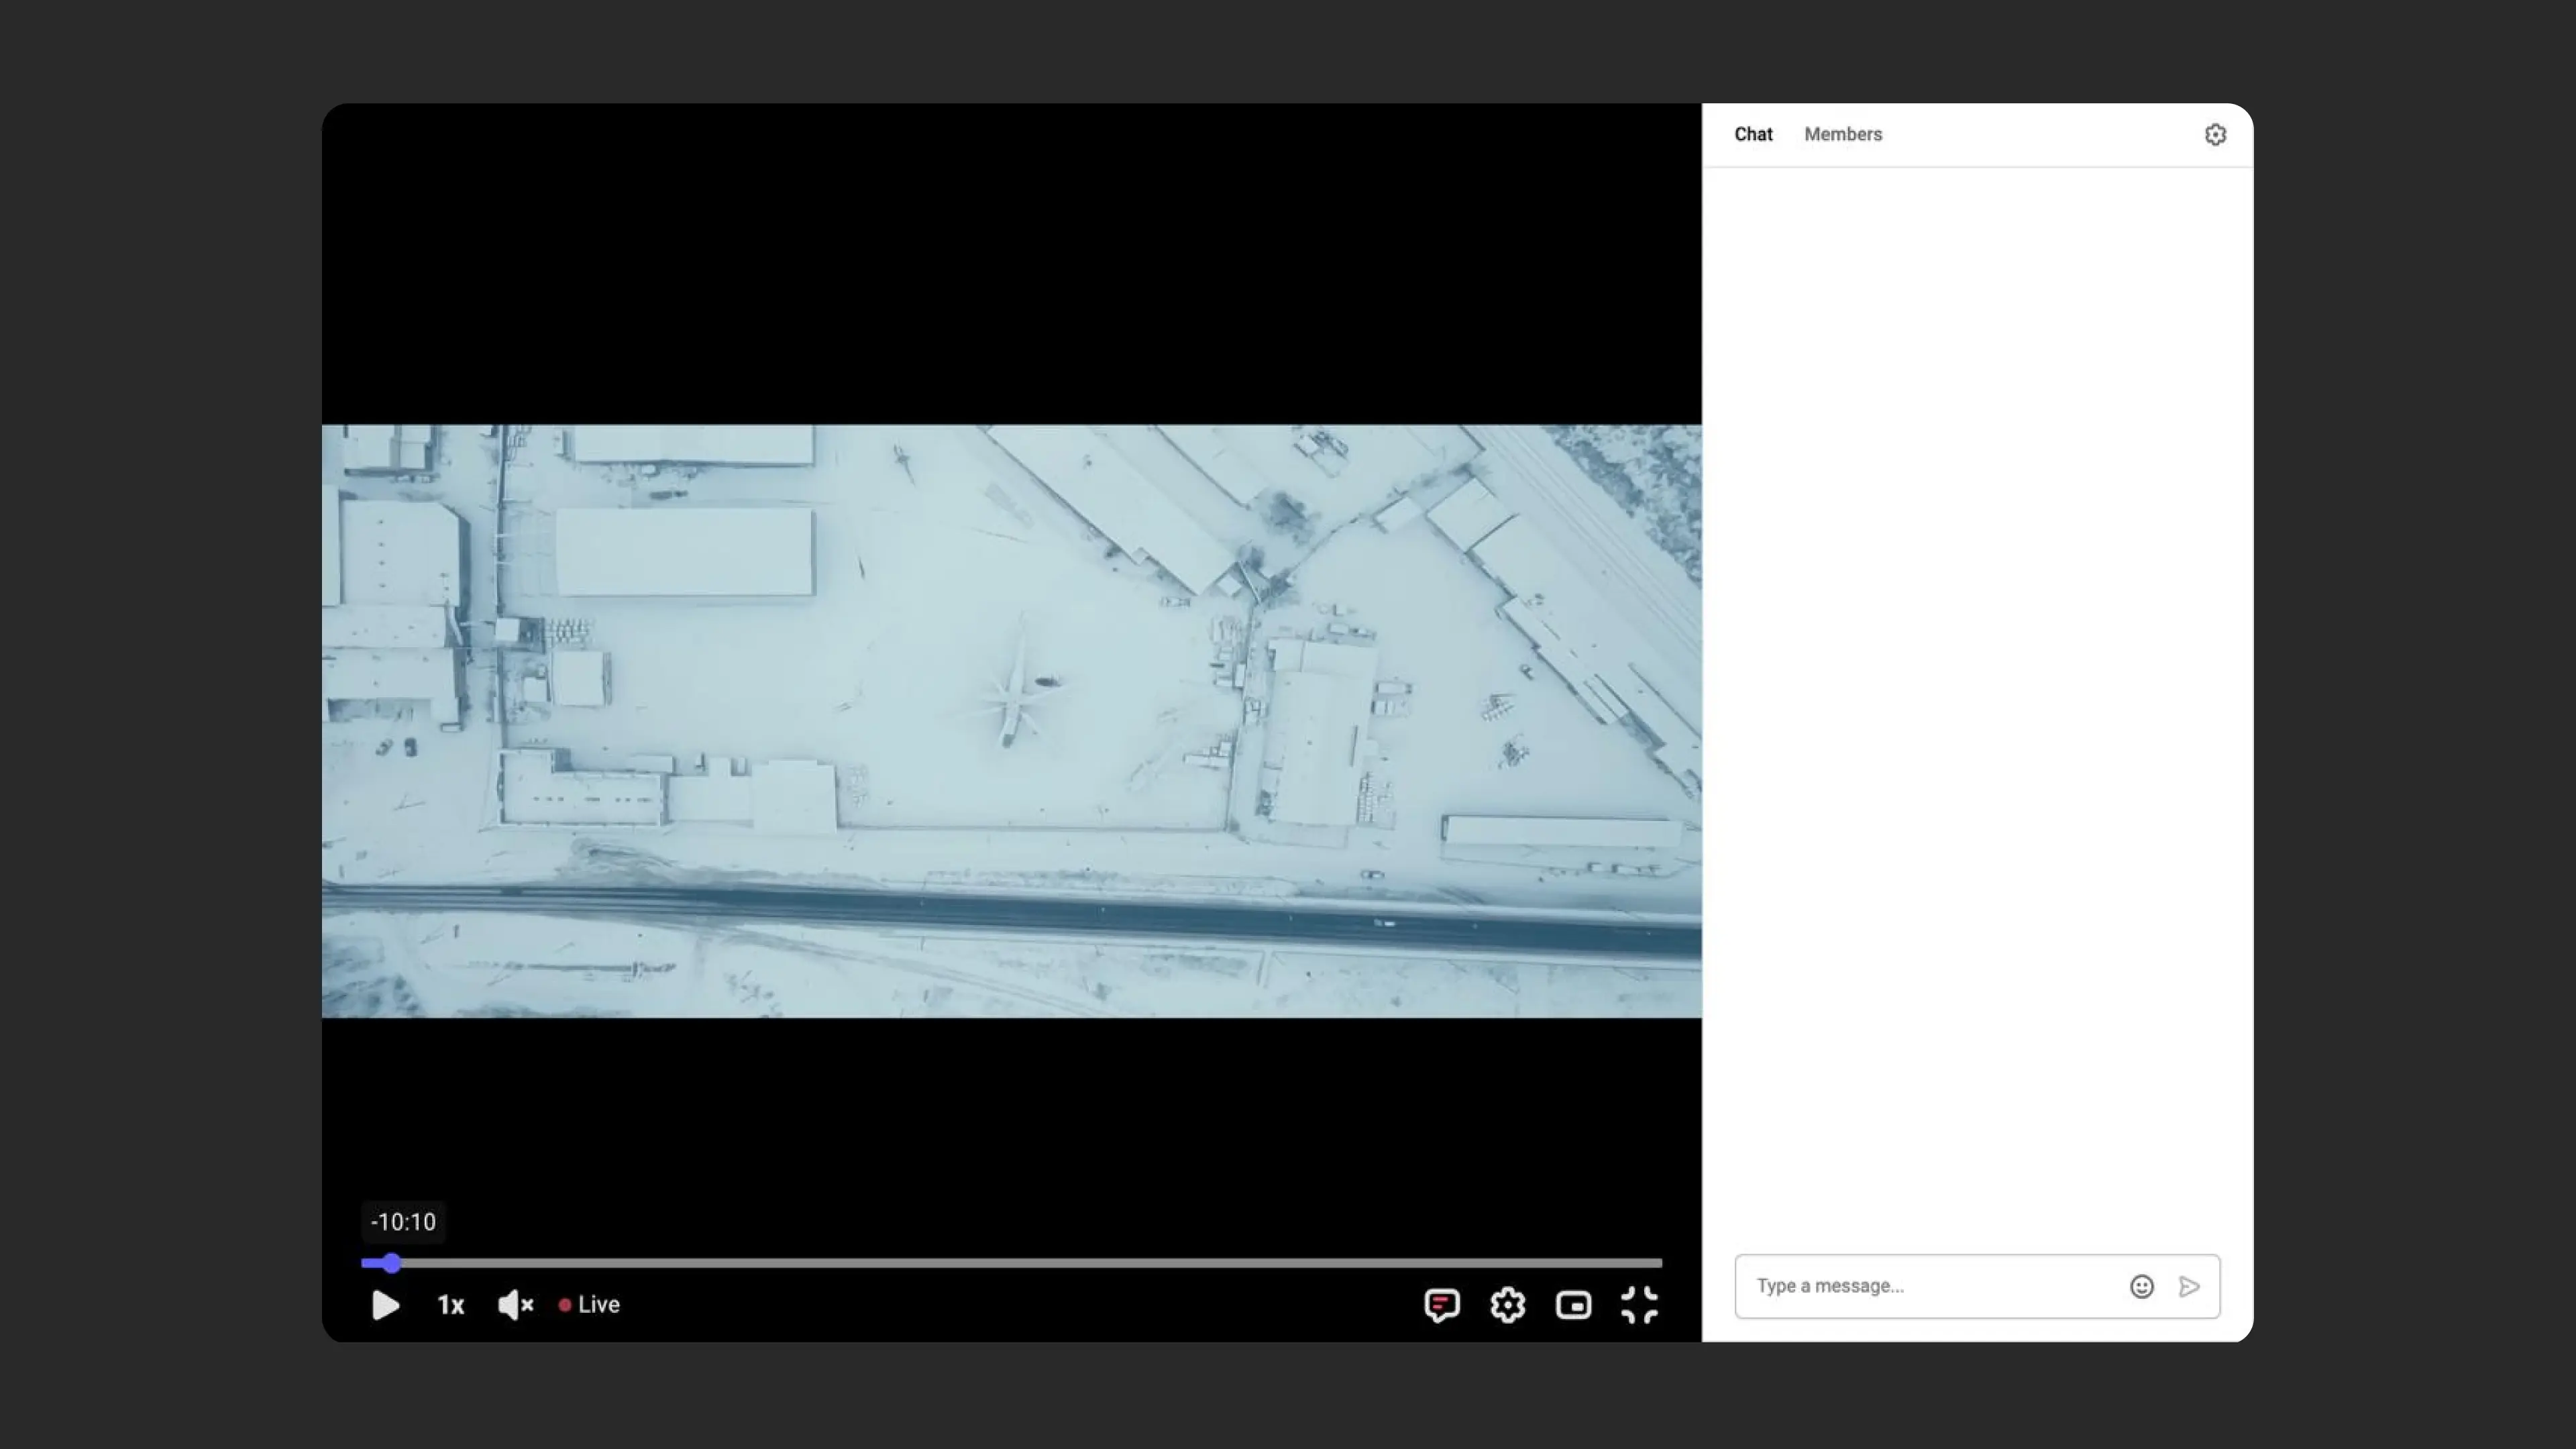Click the aerial video frame
Viewport: 2576px width, 1449px height.
coord(1011,720)
